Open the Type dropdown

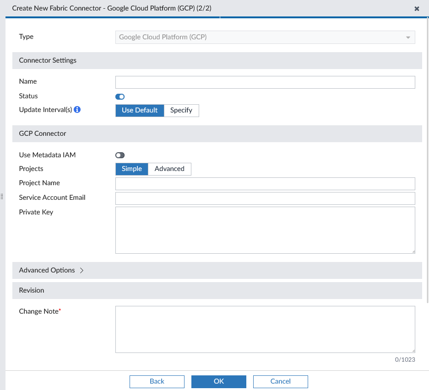click(407, 37)
